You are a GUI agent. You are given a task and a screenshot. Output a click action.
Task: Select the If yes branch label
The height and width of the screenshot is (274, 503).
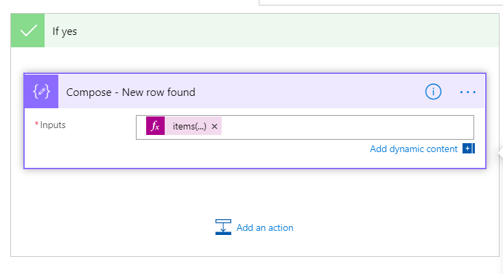click(65, 32)
